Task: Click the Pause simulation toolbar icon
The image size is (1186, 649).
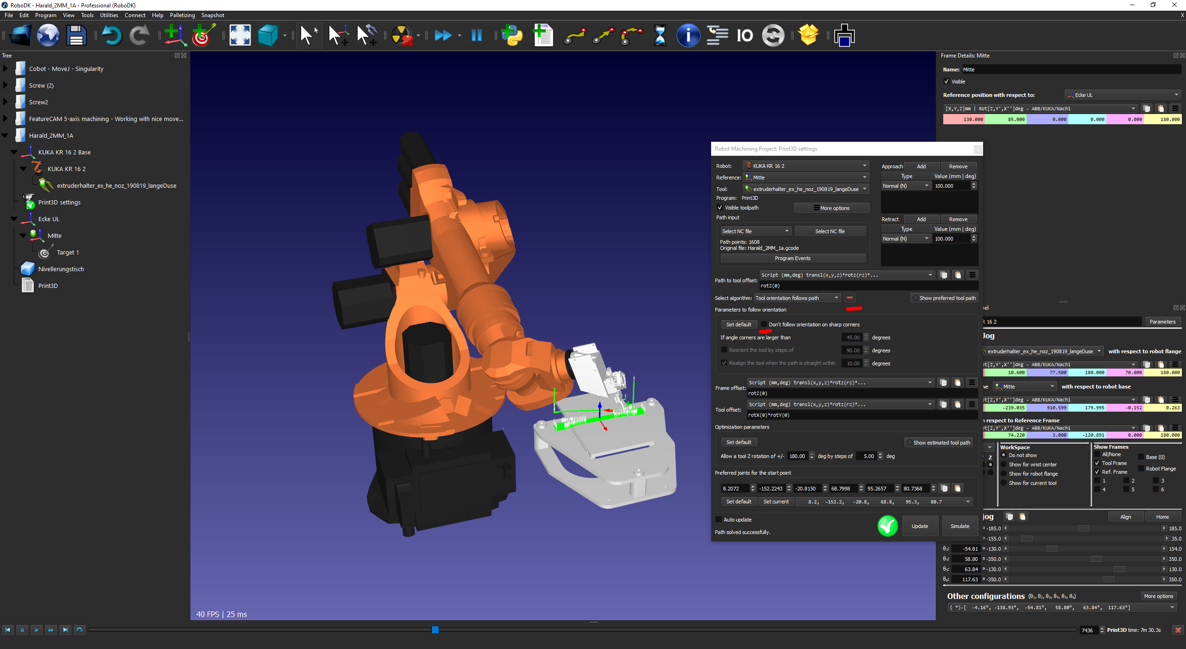Action: coord(476,36)
